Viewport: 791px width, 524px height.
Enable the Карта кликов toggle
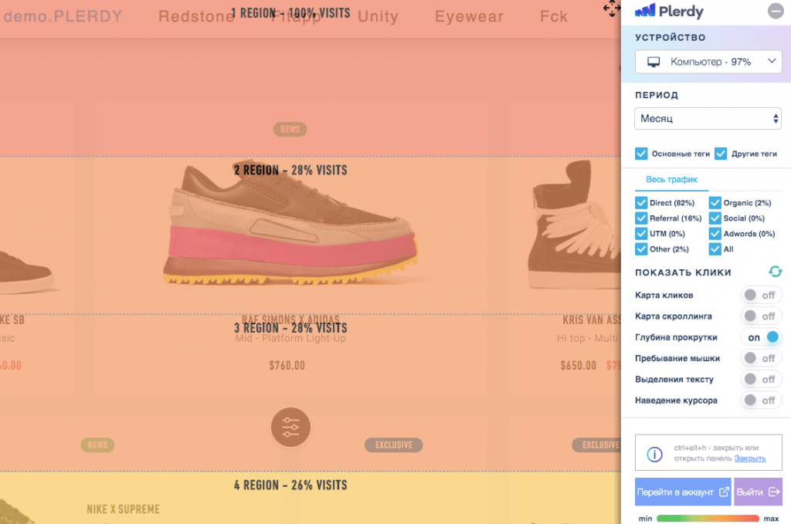(761, 296)
